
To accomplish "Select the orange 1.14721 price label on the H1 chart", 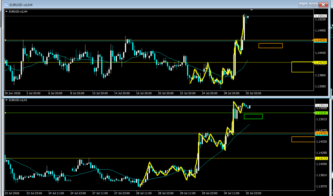I will tap(322, 133).
